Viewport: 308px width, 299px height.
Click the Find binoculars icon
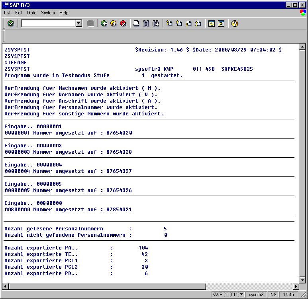[146, 24]
